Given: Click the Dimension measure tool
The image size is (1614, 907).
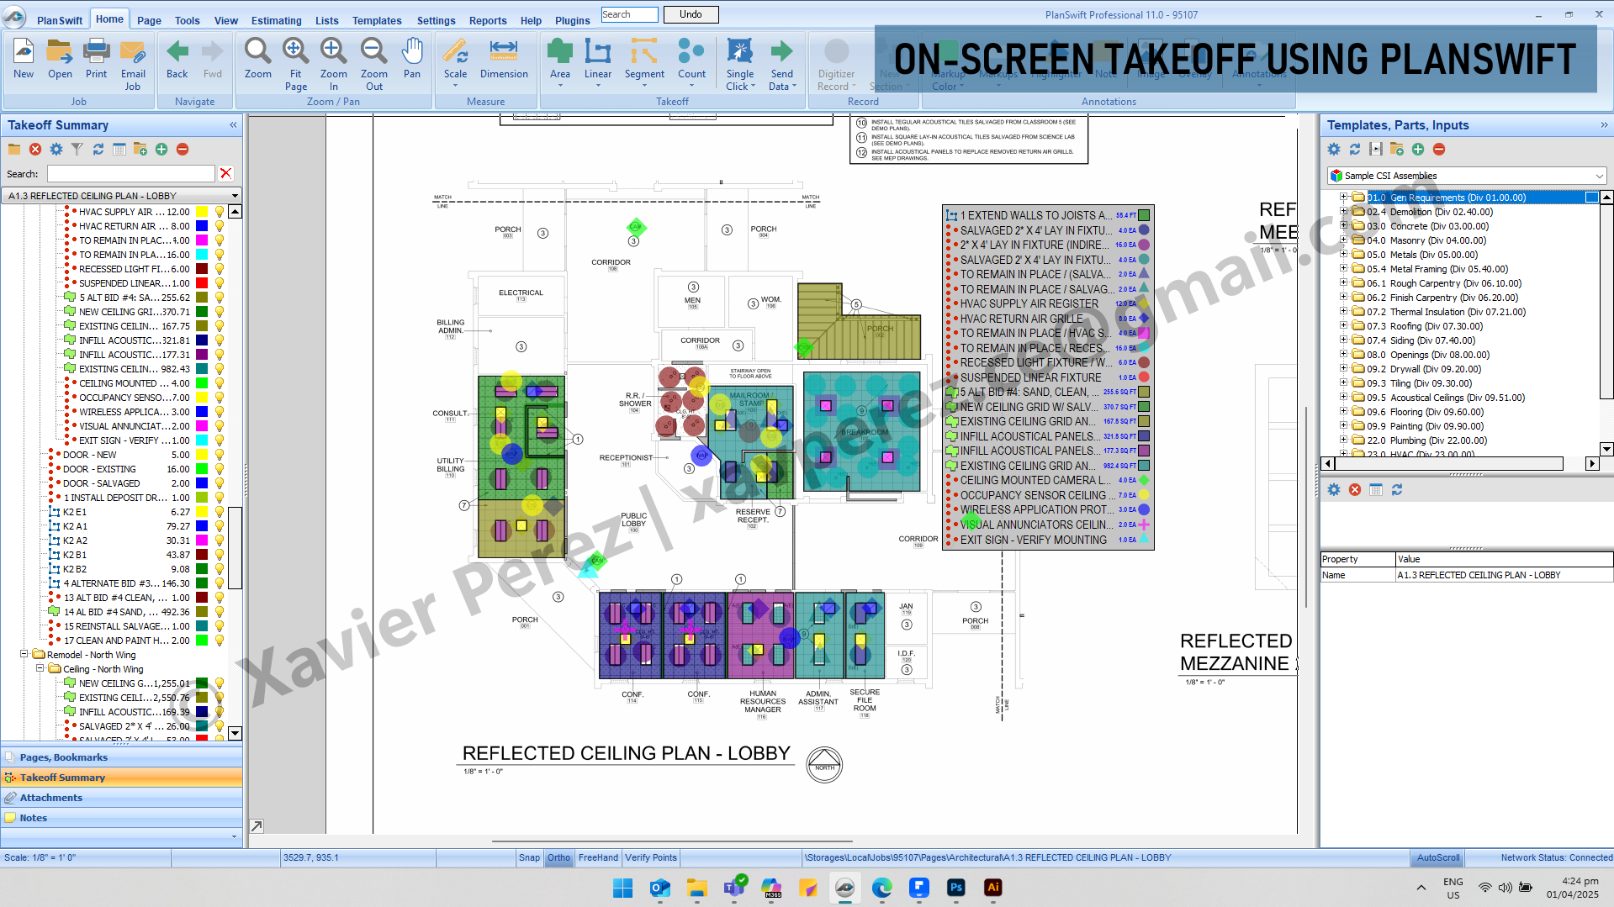Looking at the screenshot, I should [x=504, y=59].
